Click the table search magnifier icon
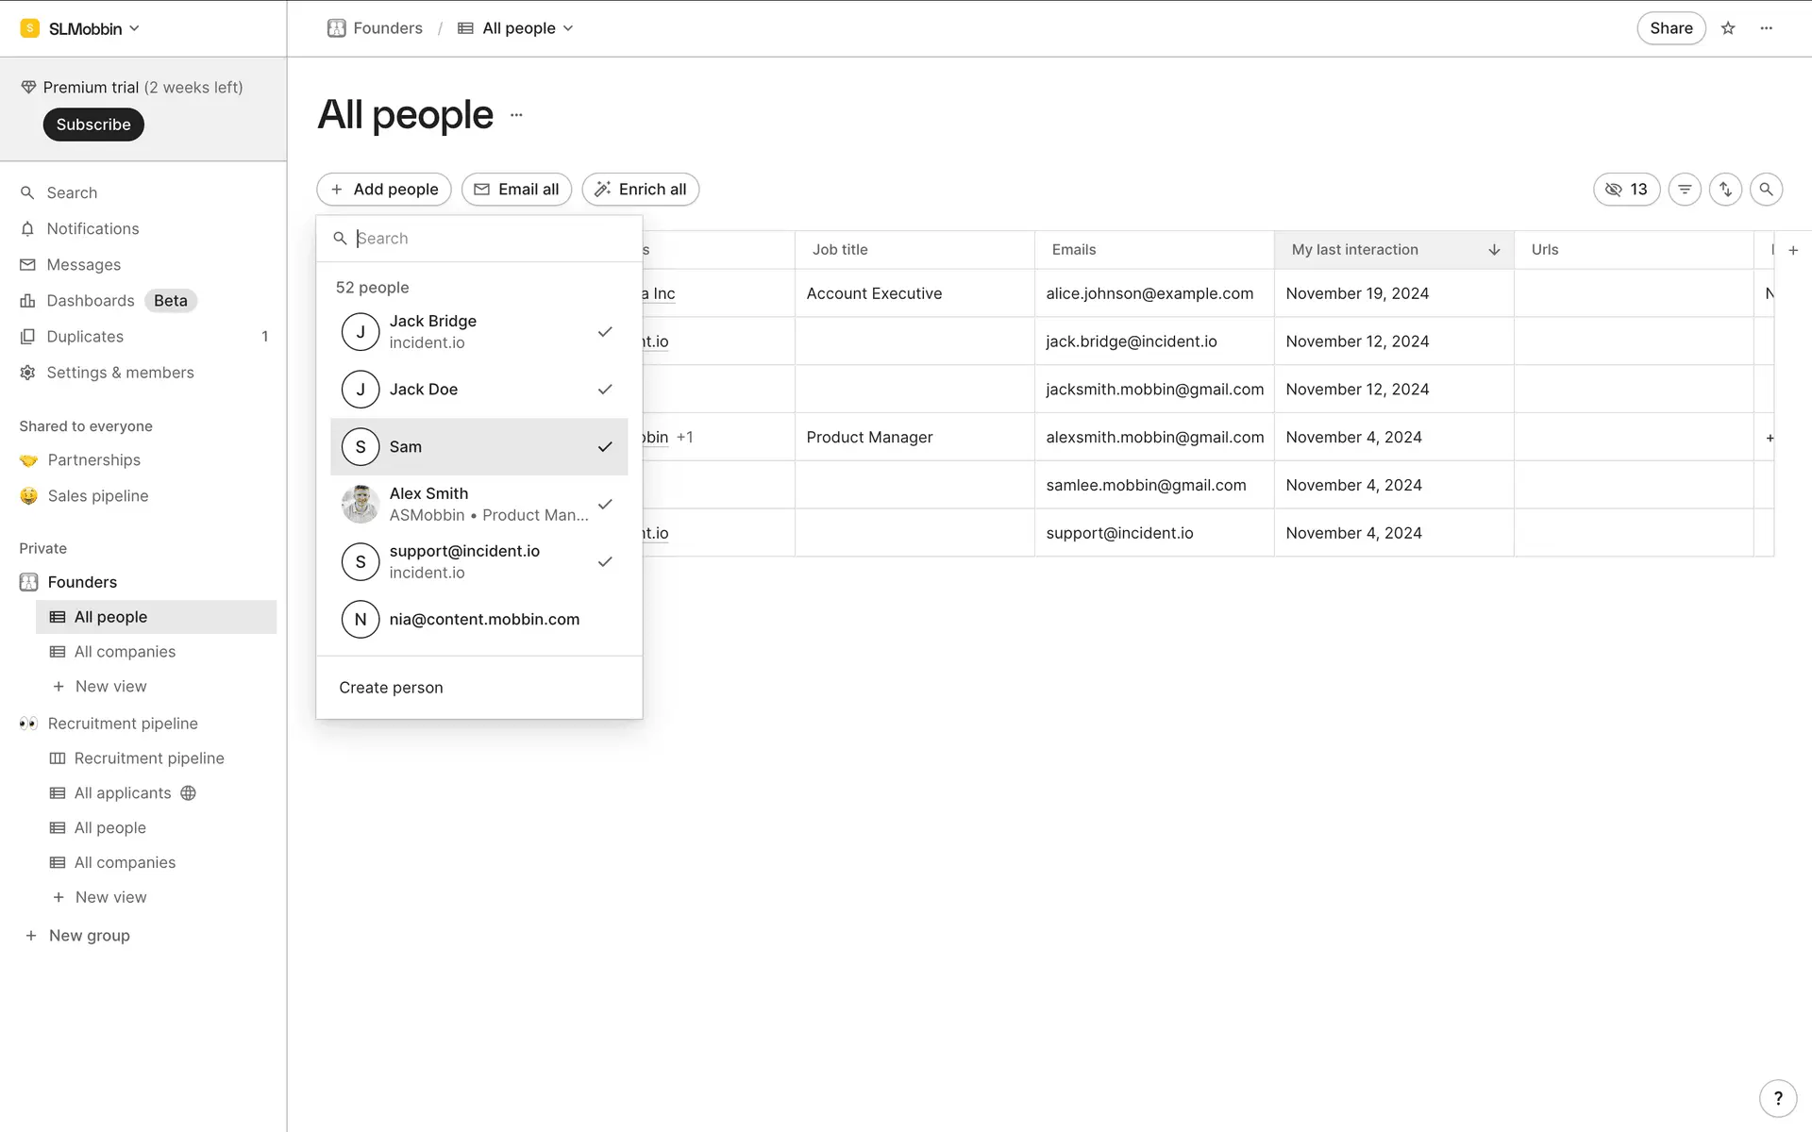 [1766, 190]
